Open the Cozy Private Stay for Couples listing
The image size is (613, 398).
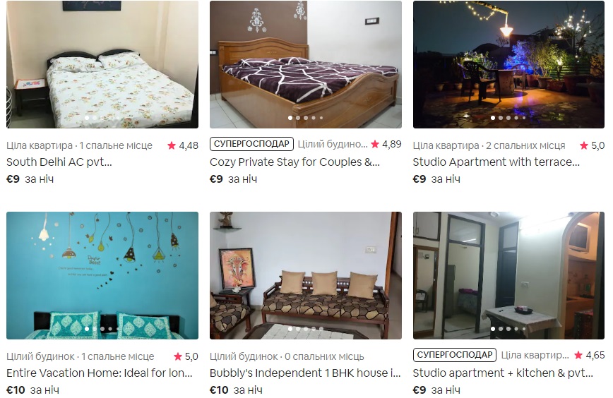(294, 162)
